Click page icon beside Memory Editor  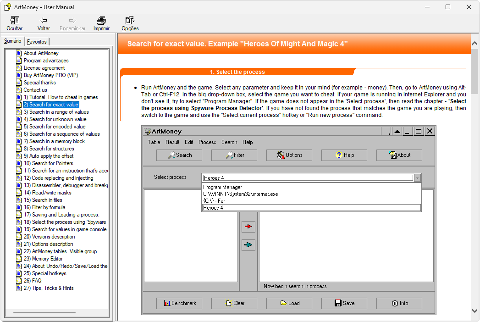[19, 259]
